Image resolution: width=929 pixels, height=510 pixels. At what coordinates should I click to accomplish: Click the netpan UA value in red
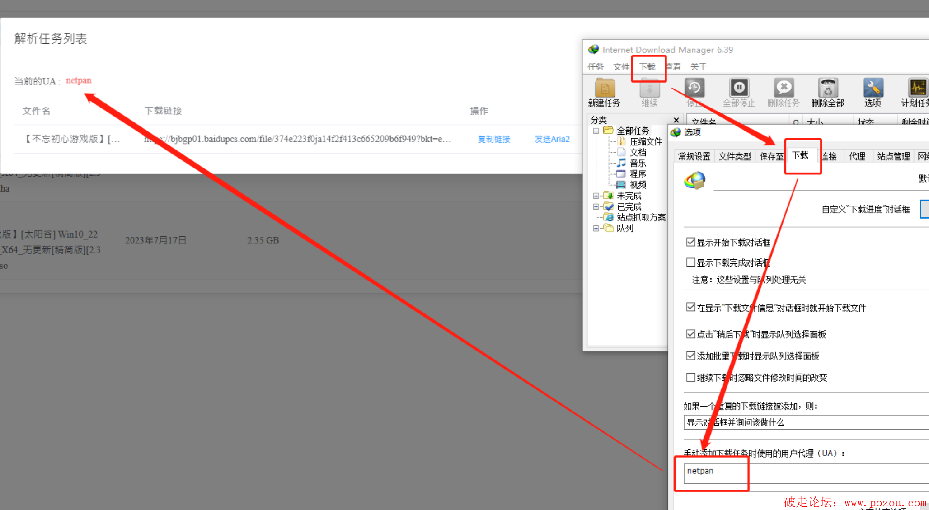click(79, 80)
